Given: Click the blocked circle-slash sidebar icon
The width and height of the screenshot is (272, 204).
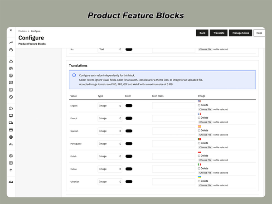Looking at the screenshot, I should [11, 97].
